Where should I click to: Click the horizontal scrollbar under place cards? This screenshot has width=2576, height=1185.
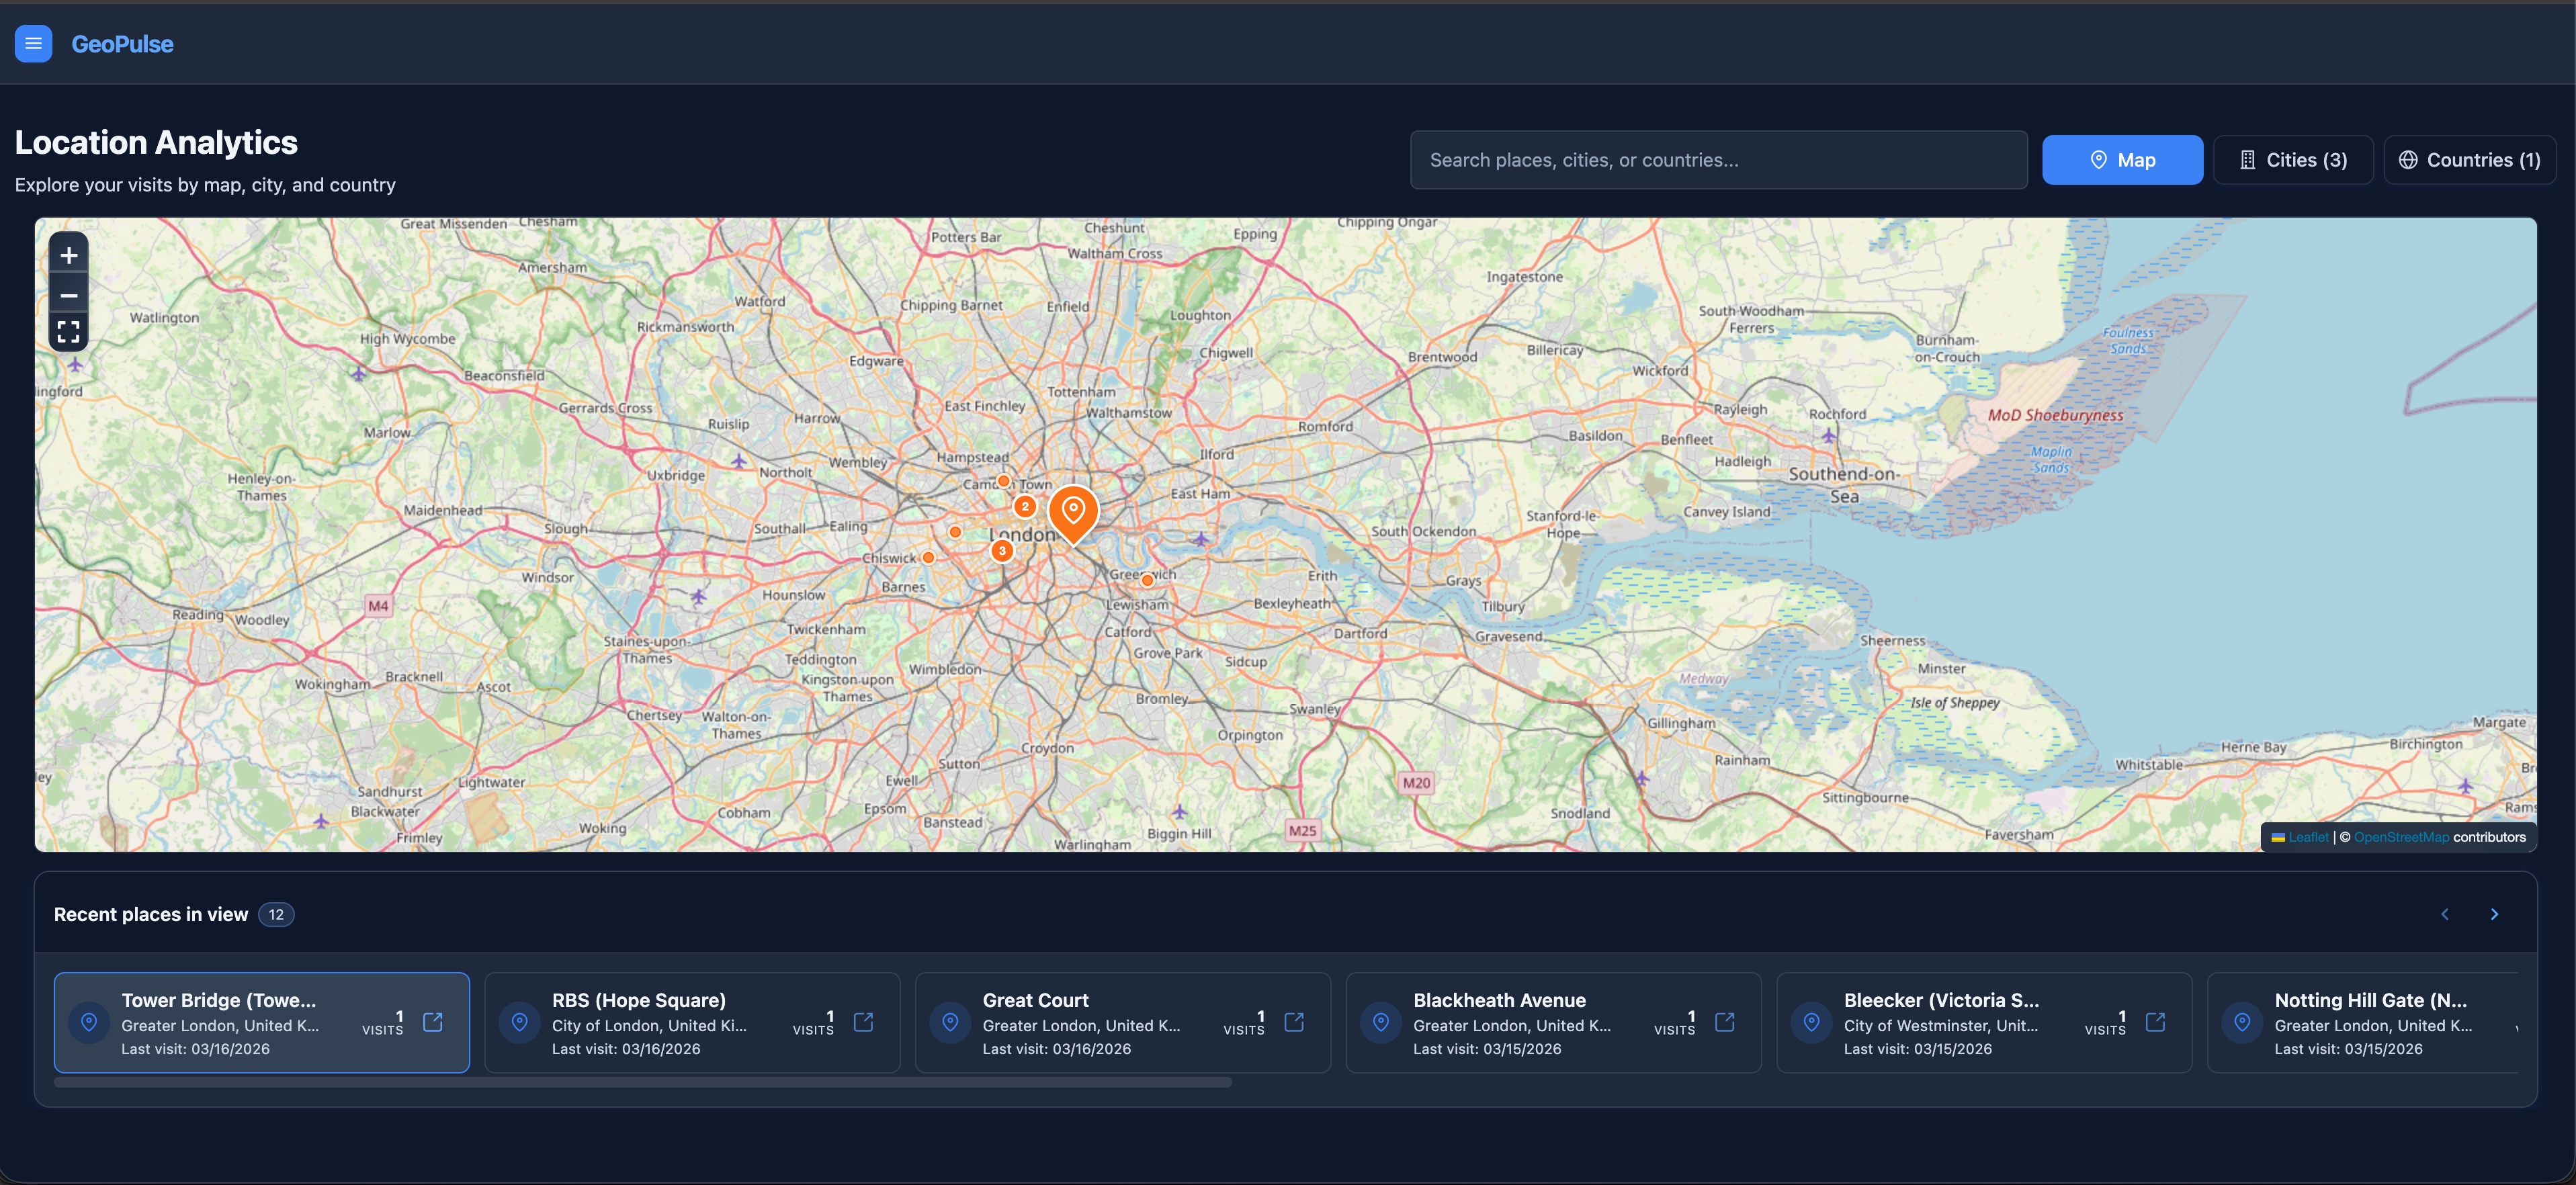coord(643,1082)
